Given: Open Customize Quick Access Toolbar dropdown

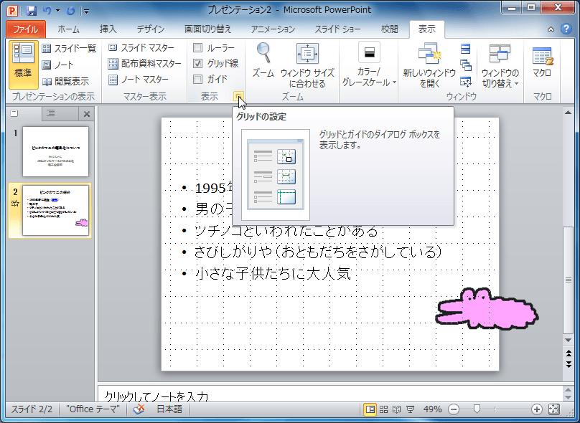Looking at the screenshot, I should [x=86, y=11].
